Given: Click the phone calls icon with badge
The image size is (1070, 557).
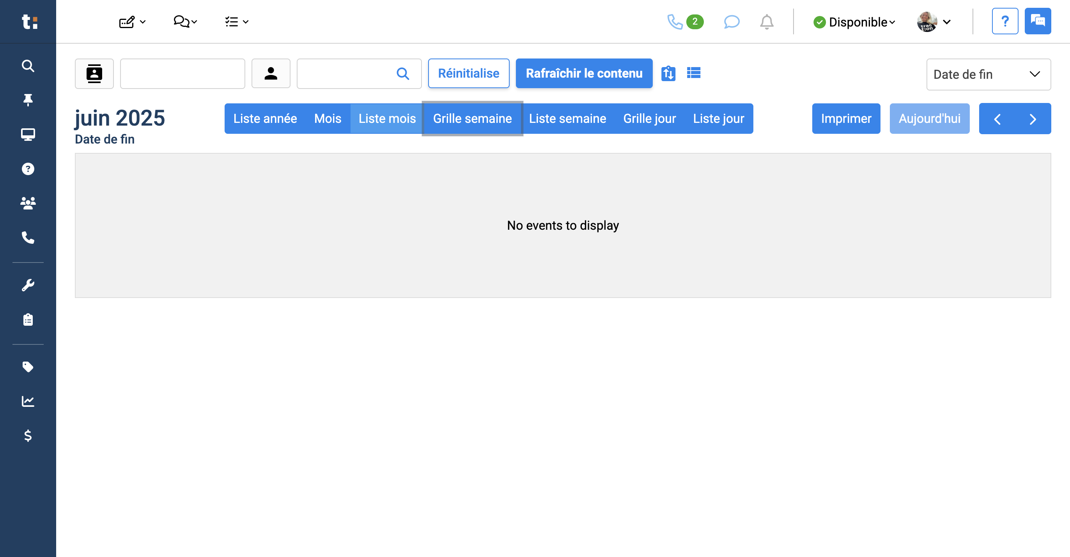Looking at the screenshot, I should [x=684, y=21].
